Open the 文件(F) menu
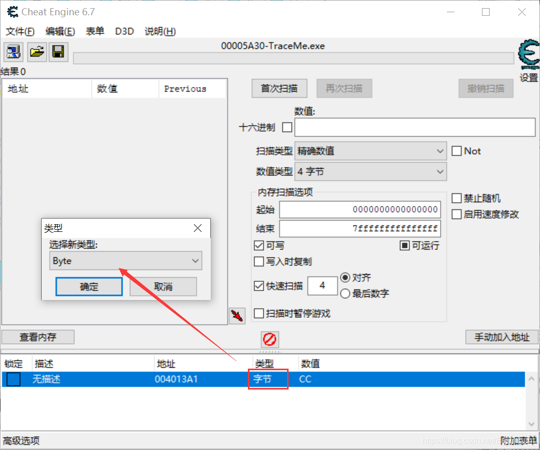Image resolution: width=540 pixels, height=450 pixels. click(20, 32)
